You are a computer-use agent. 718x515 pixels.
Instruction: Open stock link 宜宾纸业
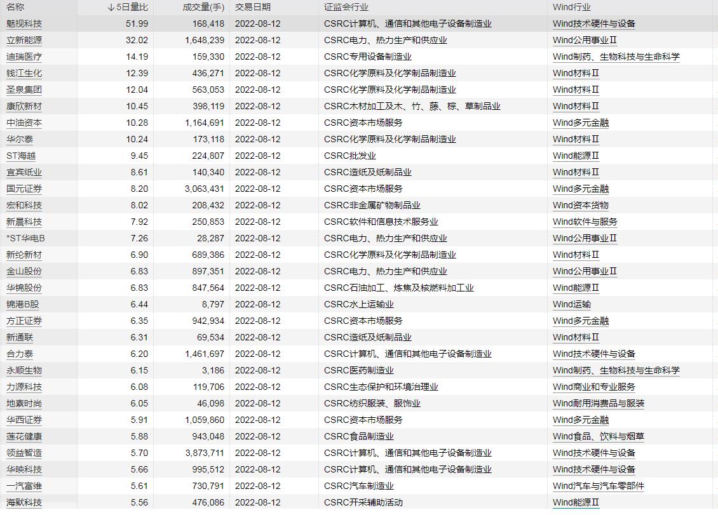pyautogui.click(x=24, y=172)
